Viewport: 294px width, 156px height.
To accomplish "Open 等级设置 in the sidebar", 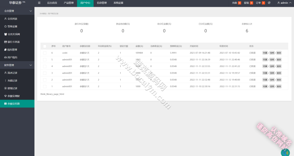I will coord(17,26).
